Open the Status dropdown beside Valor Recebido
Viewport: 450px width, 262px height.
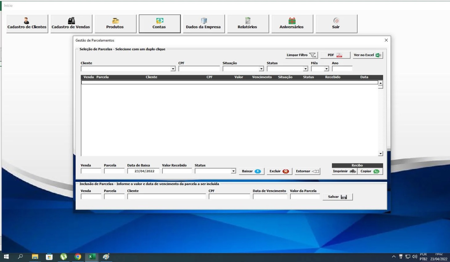pyautogui.click(x=233, y=171)
